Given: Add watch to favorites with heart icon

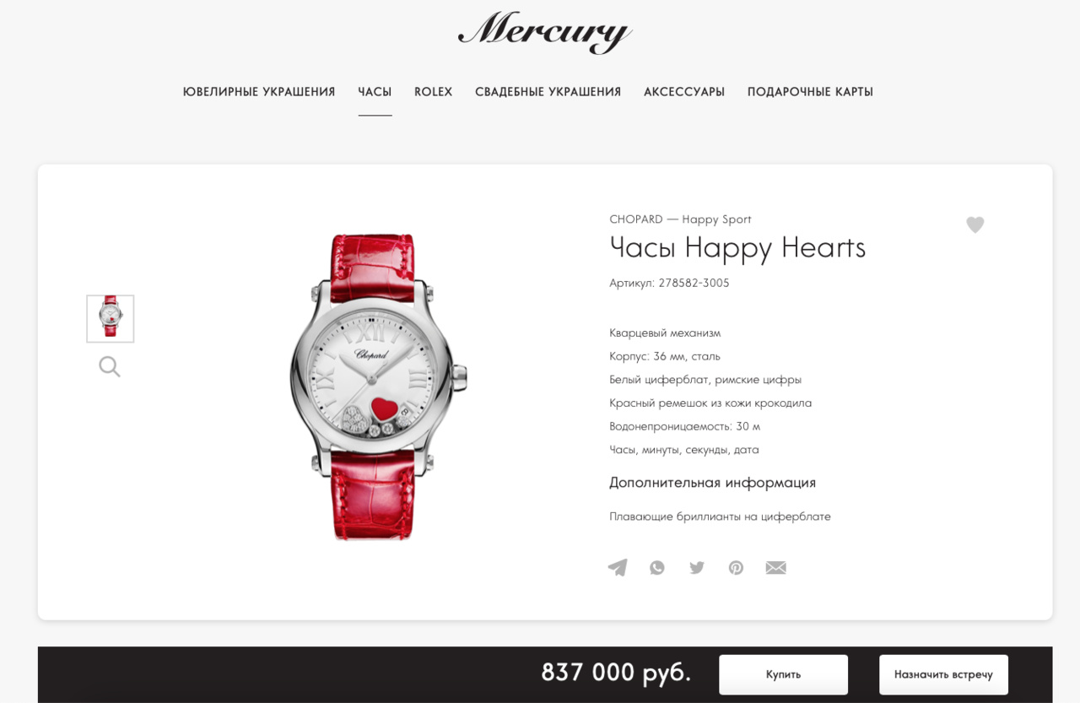Looking at the screenshot, I should 975,225.
